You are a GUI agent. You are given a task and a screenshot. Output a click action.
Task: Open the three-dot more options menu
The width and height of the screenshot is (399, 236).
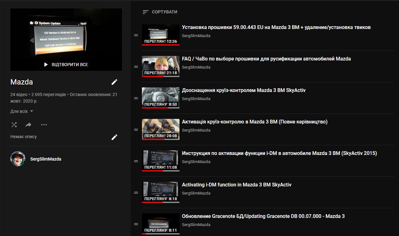pos(44,125)
